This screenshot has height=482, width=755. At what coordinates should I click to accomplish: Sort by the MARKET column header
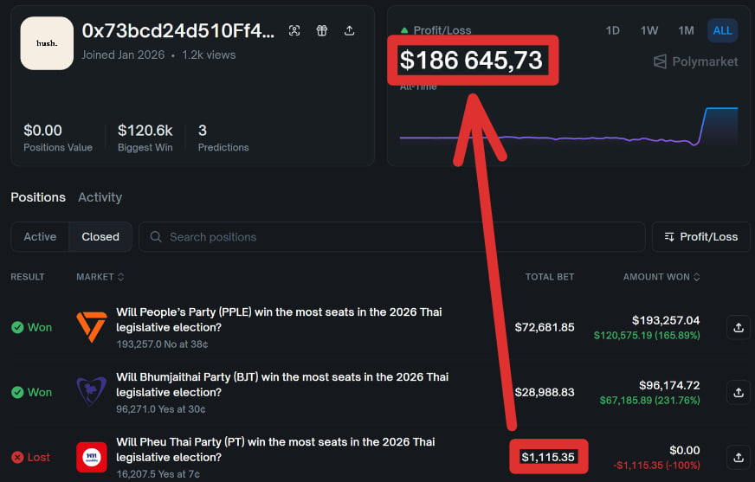click(x=100, y=277)
